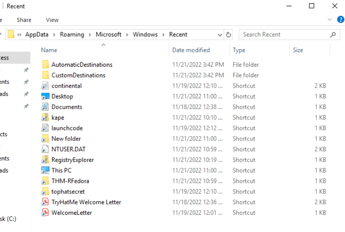Click the search magnifier icon

click(333, 35)
